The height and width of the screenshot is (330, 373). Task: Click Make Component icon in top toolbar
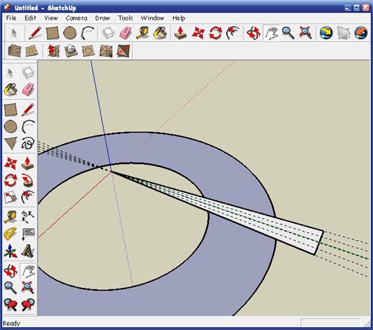point(108,33)
